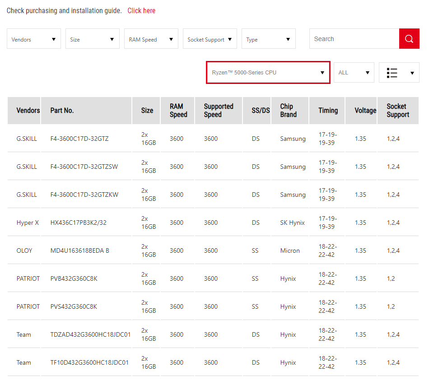Click timing 17-19-19-39 in HX436C17PB3K2/32 row
429x385 pixels.
[328, 223]
